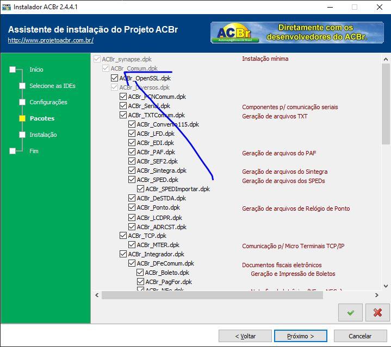The height and width of the screenshot is (347, 391).
Task: Click the vertical scrollbar thumb
Action: (386, 104)
